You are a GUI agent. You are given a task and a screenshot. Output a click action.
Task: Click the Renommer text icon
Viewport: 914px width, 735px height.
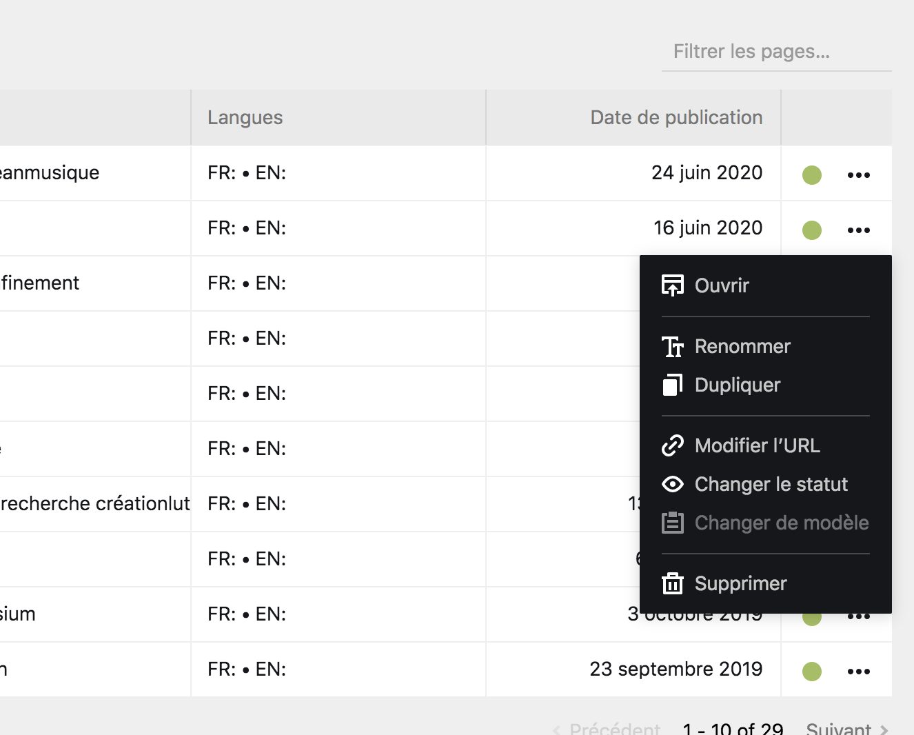click(673, 346)
